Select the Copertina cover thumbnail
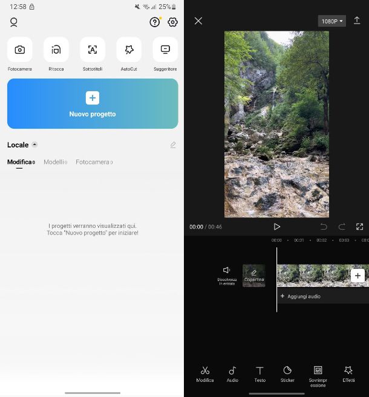Image resolution: width=369 pixels, height=397 pixels. 254,275
